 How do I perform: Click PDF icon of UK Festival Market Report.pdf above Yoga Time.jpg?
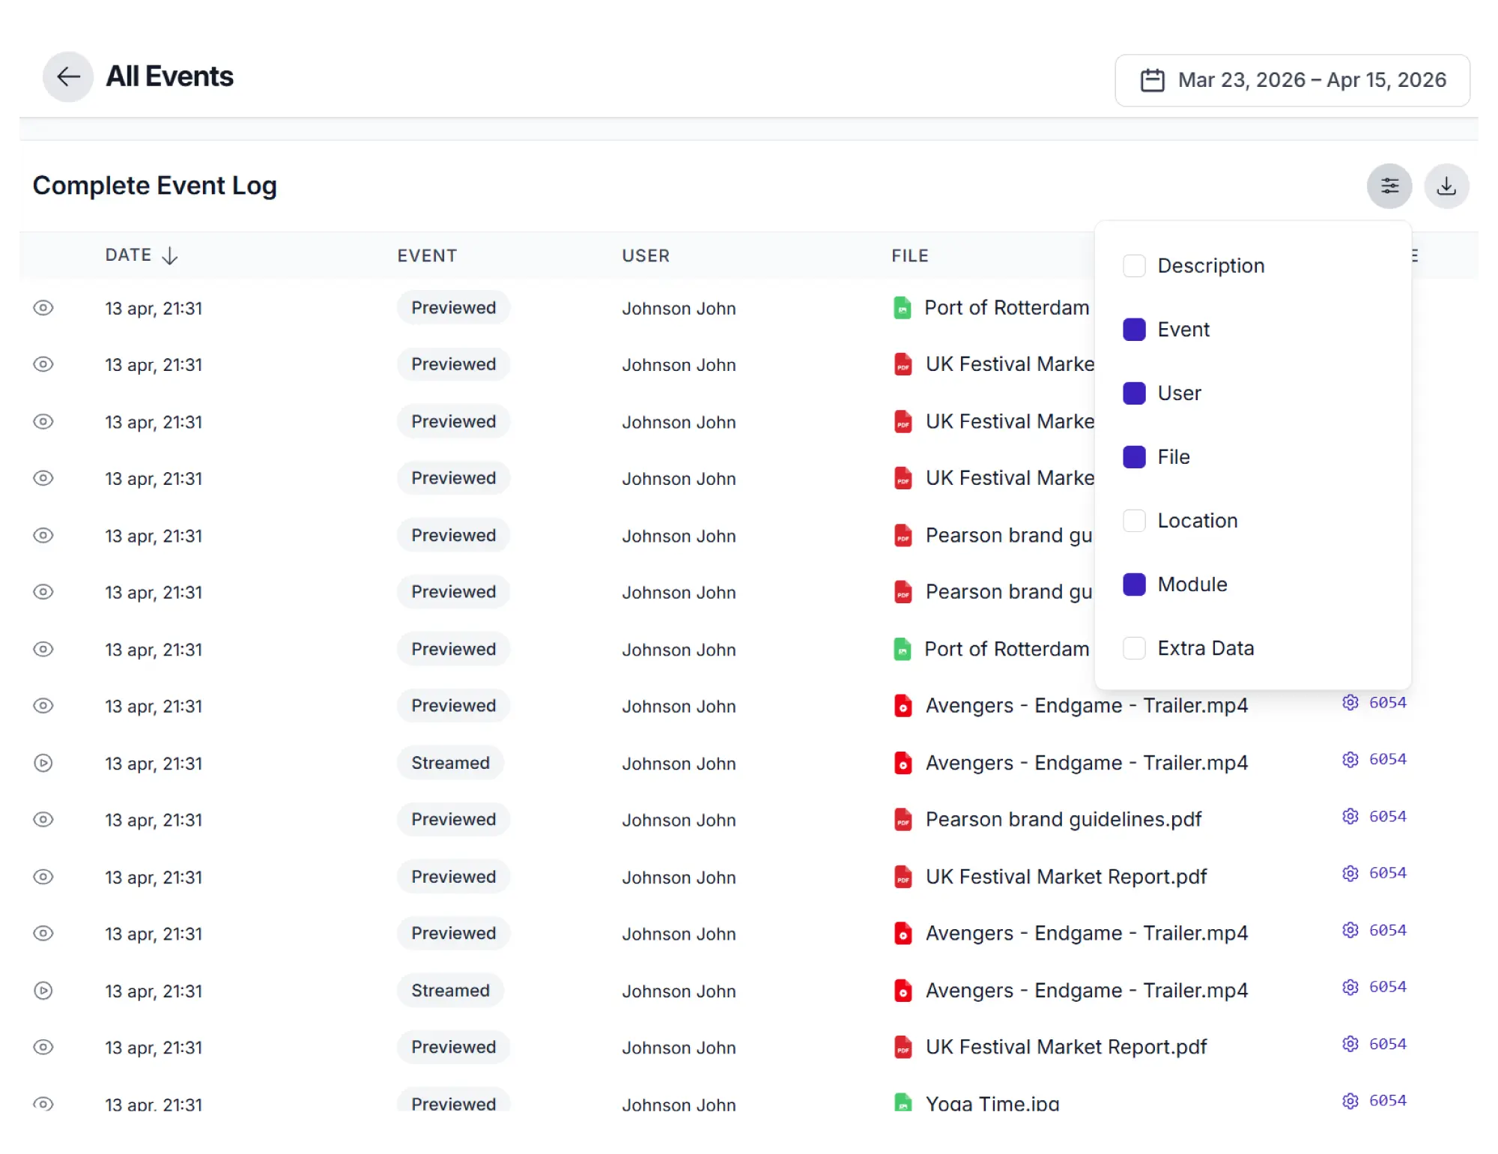coord(903,1047)
